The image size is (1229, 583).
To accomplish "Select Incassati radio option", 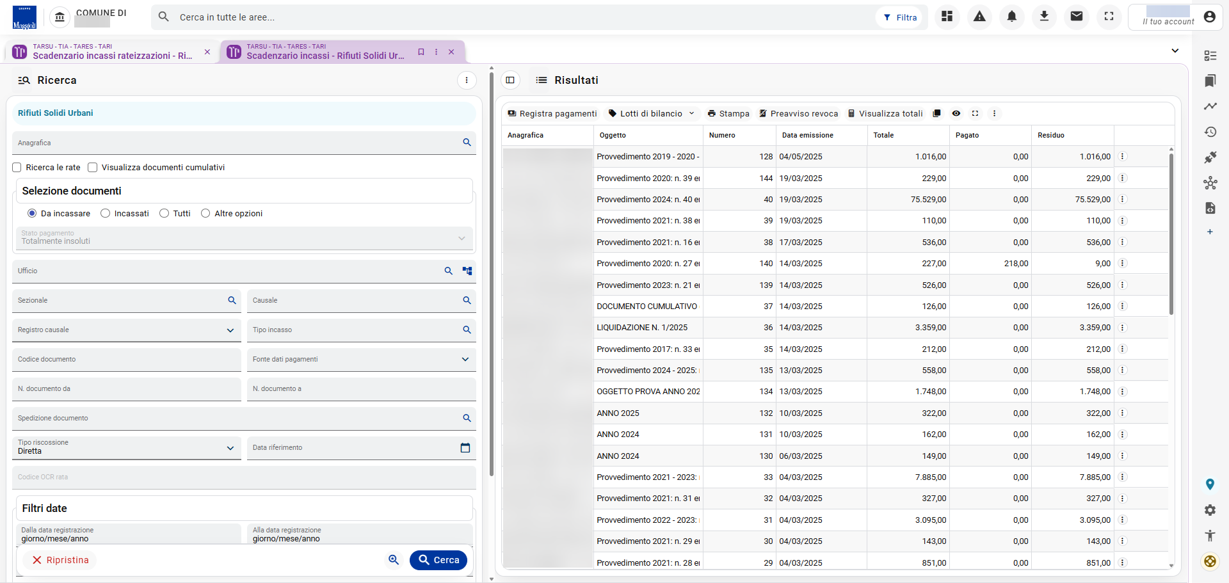I will tap(106, 213).
